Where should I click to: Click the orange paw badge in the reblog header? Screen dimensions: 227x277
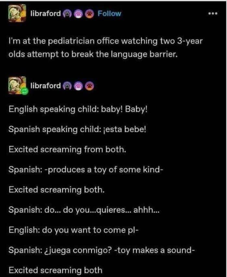[x=90, y=86]
